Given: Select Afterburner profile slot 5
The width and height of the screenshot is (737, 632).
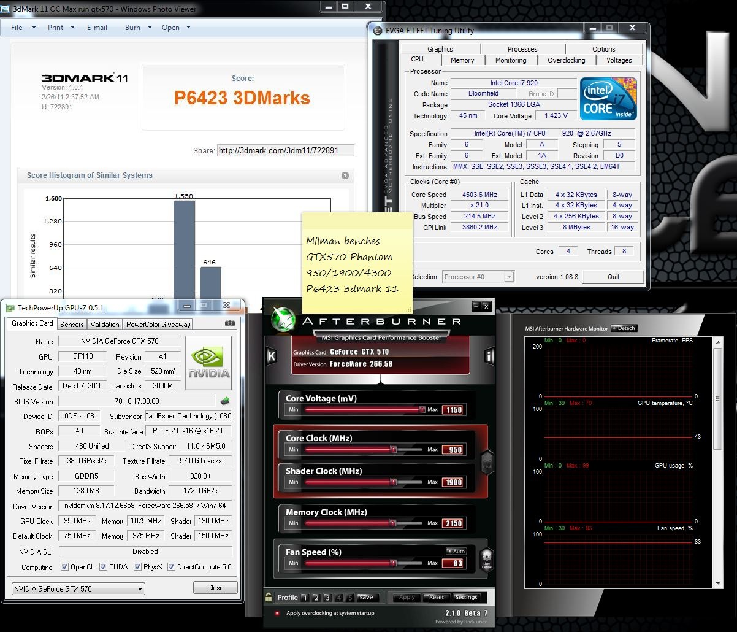Looking at the screenshot, I should coord(349,598).
